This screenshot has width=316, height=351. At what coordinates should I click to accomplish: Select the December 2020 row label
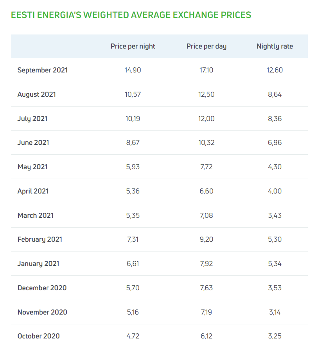pos(42,288)
